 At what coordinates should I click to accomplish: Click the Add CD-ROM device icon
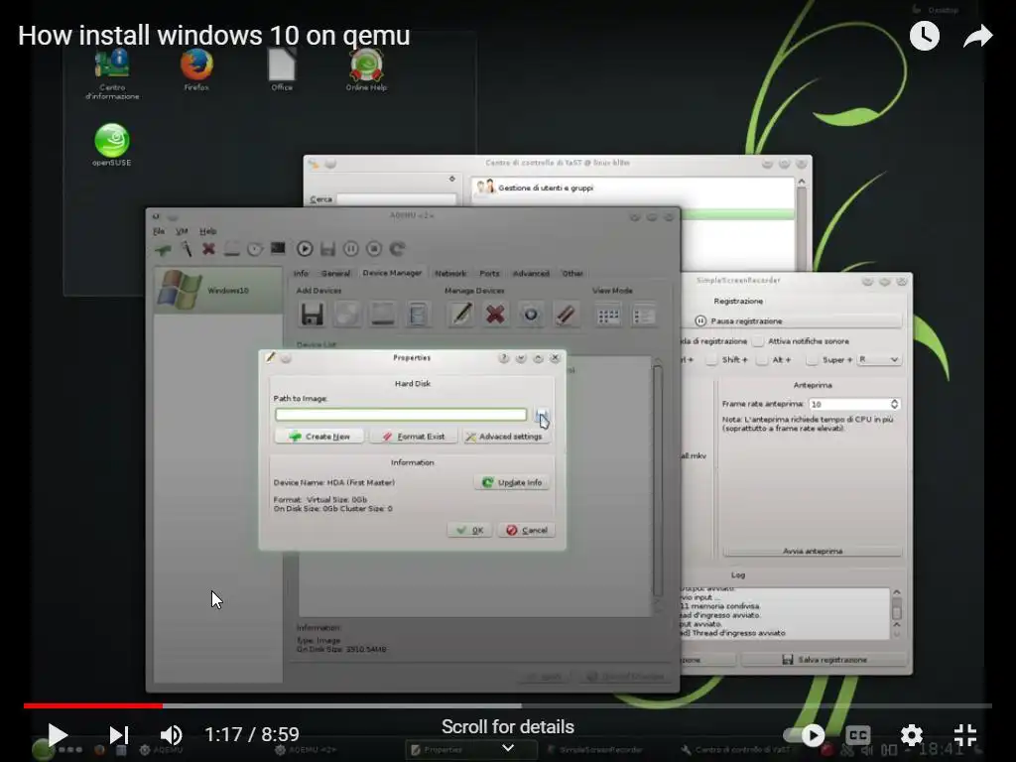[x=347, y=315]
